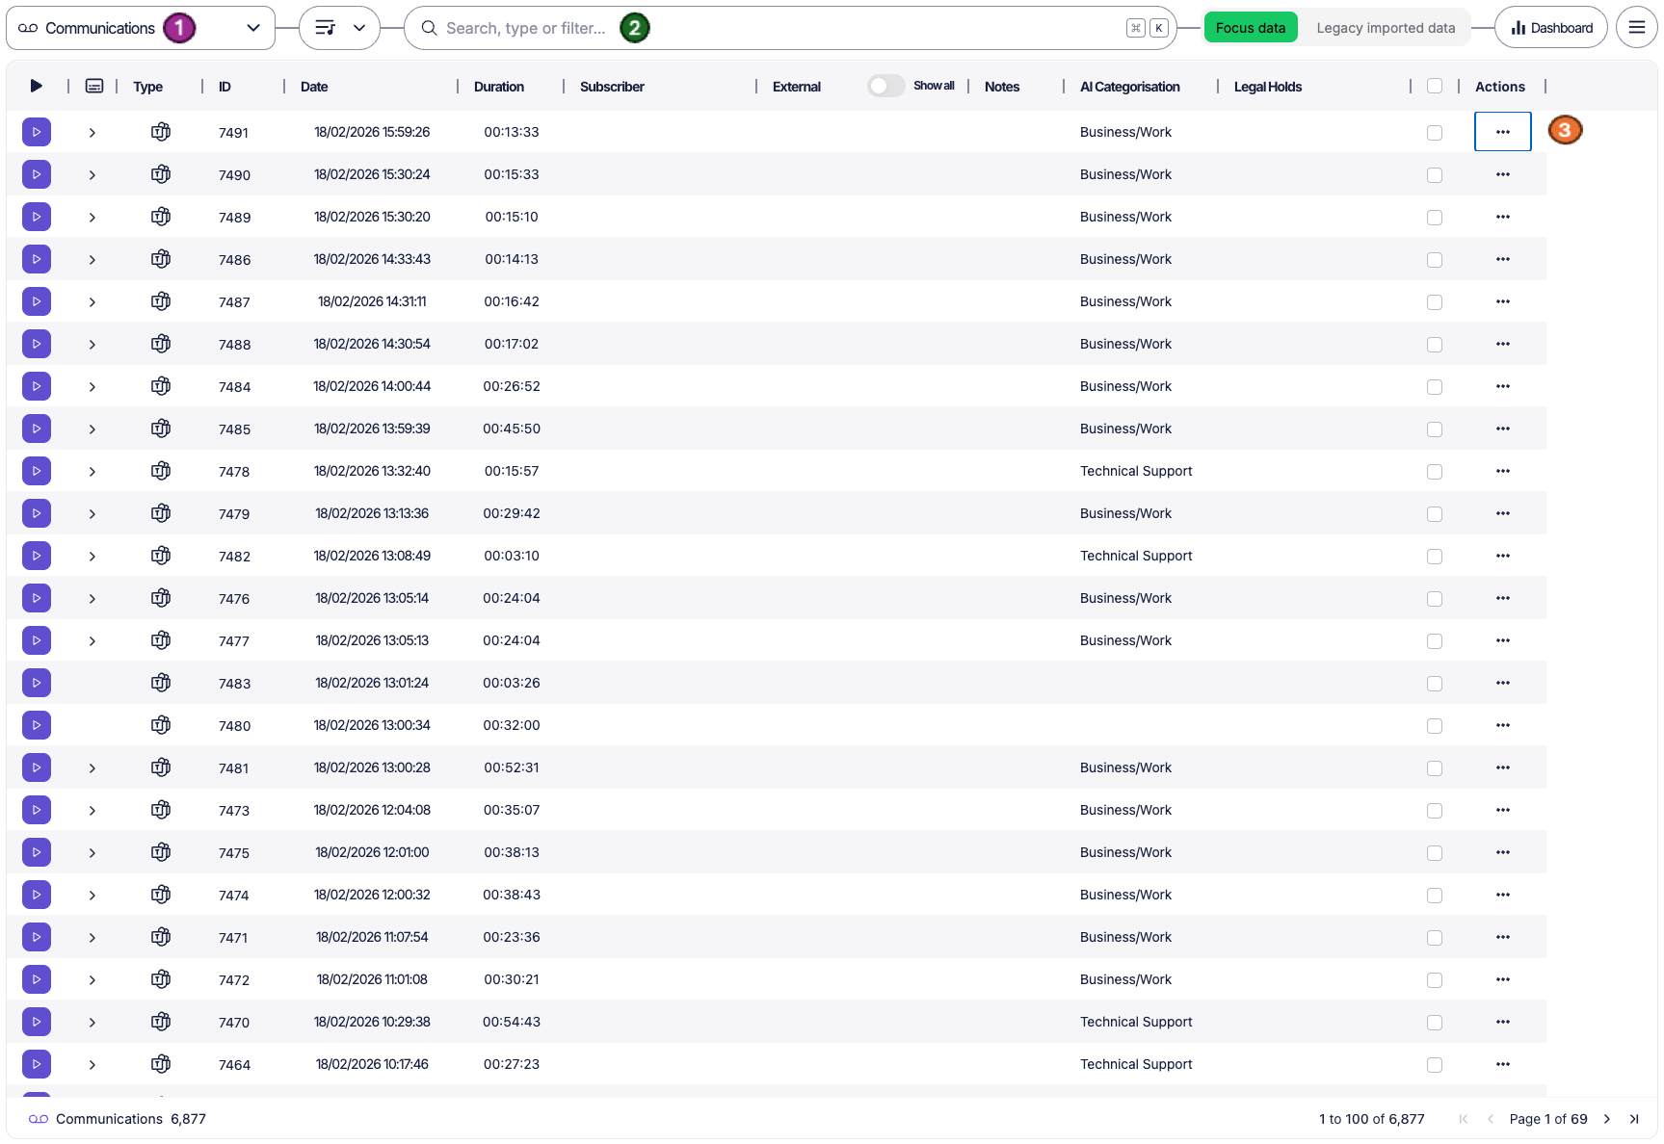Click the Dashboard button
Viewport: 1664px width, 1144px height.
[x=1551, y=28]
